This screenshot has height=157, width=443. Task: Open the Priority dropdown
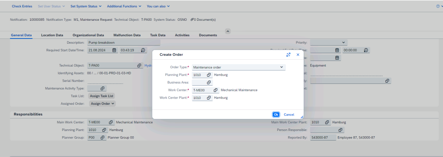pyautogui.click(x=343, y=42)
